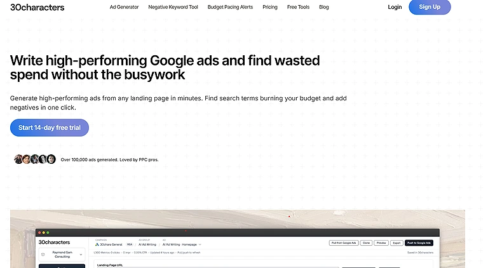Open the Ad Generator menu item

click(x=124, y=7)
